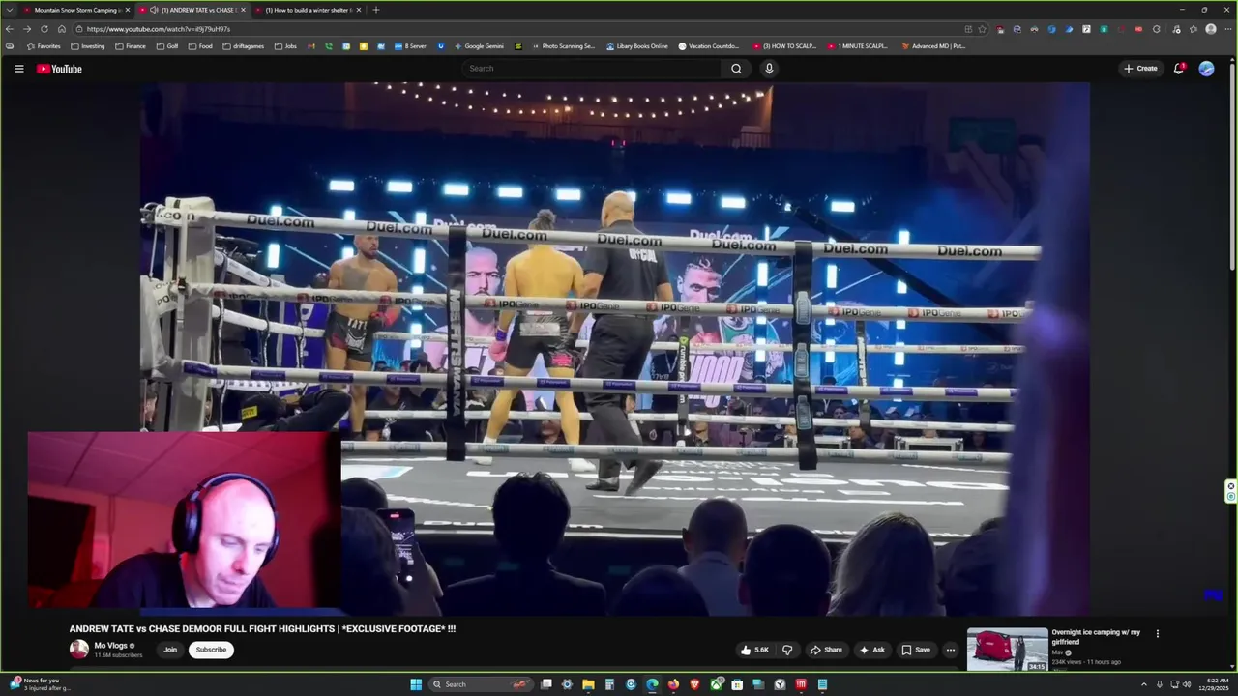Go to the YouTube home logo
Viewport: 1238px width, 696px height.
point(59,69)
